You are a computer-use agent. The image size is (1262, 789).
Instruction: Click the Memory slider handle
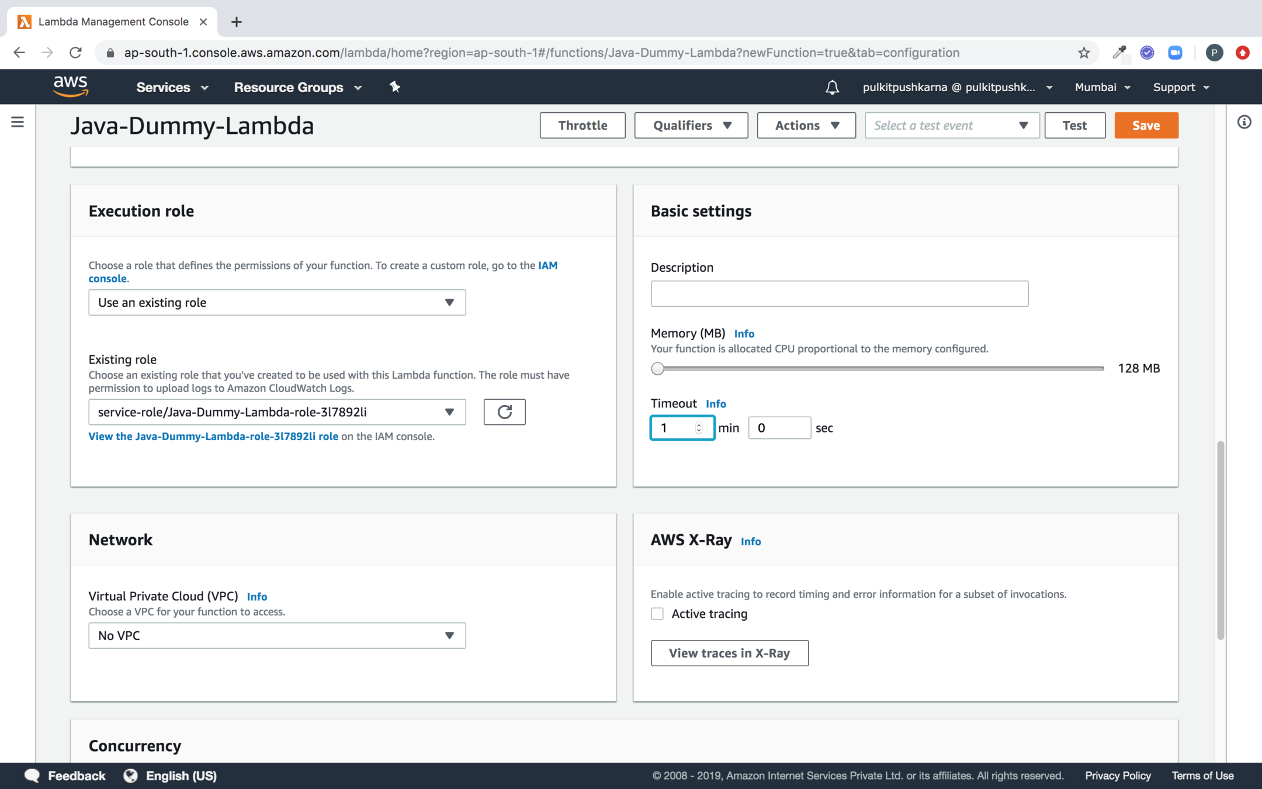658,368
